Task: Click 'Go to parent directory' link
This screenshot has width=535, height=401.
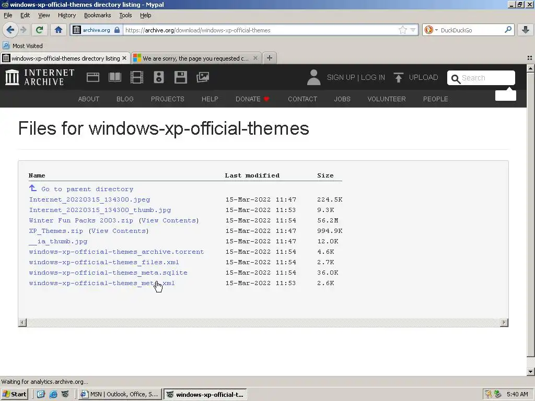Action: point(87,189)
